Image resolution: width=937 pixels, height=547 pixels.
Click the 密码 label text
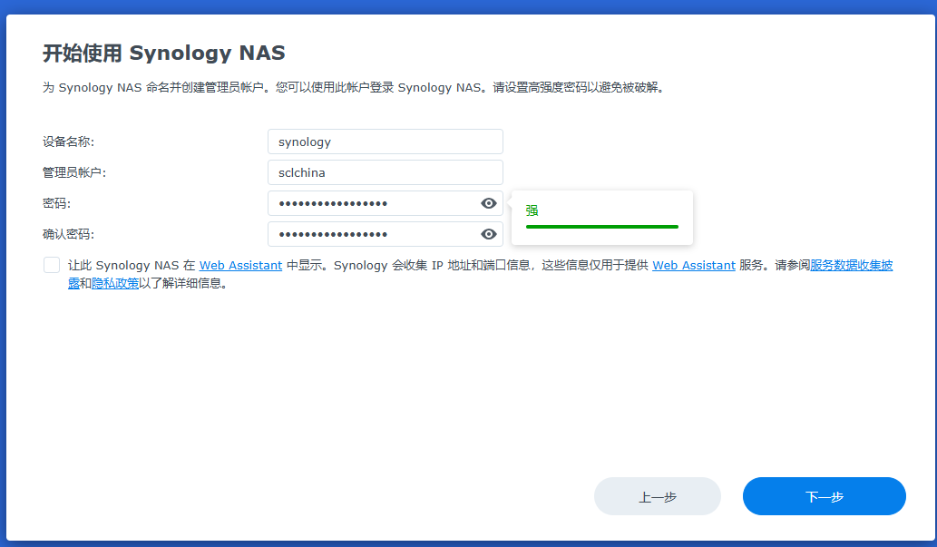tap(56, 203)
